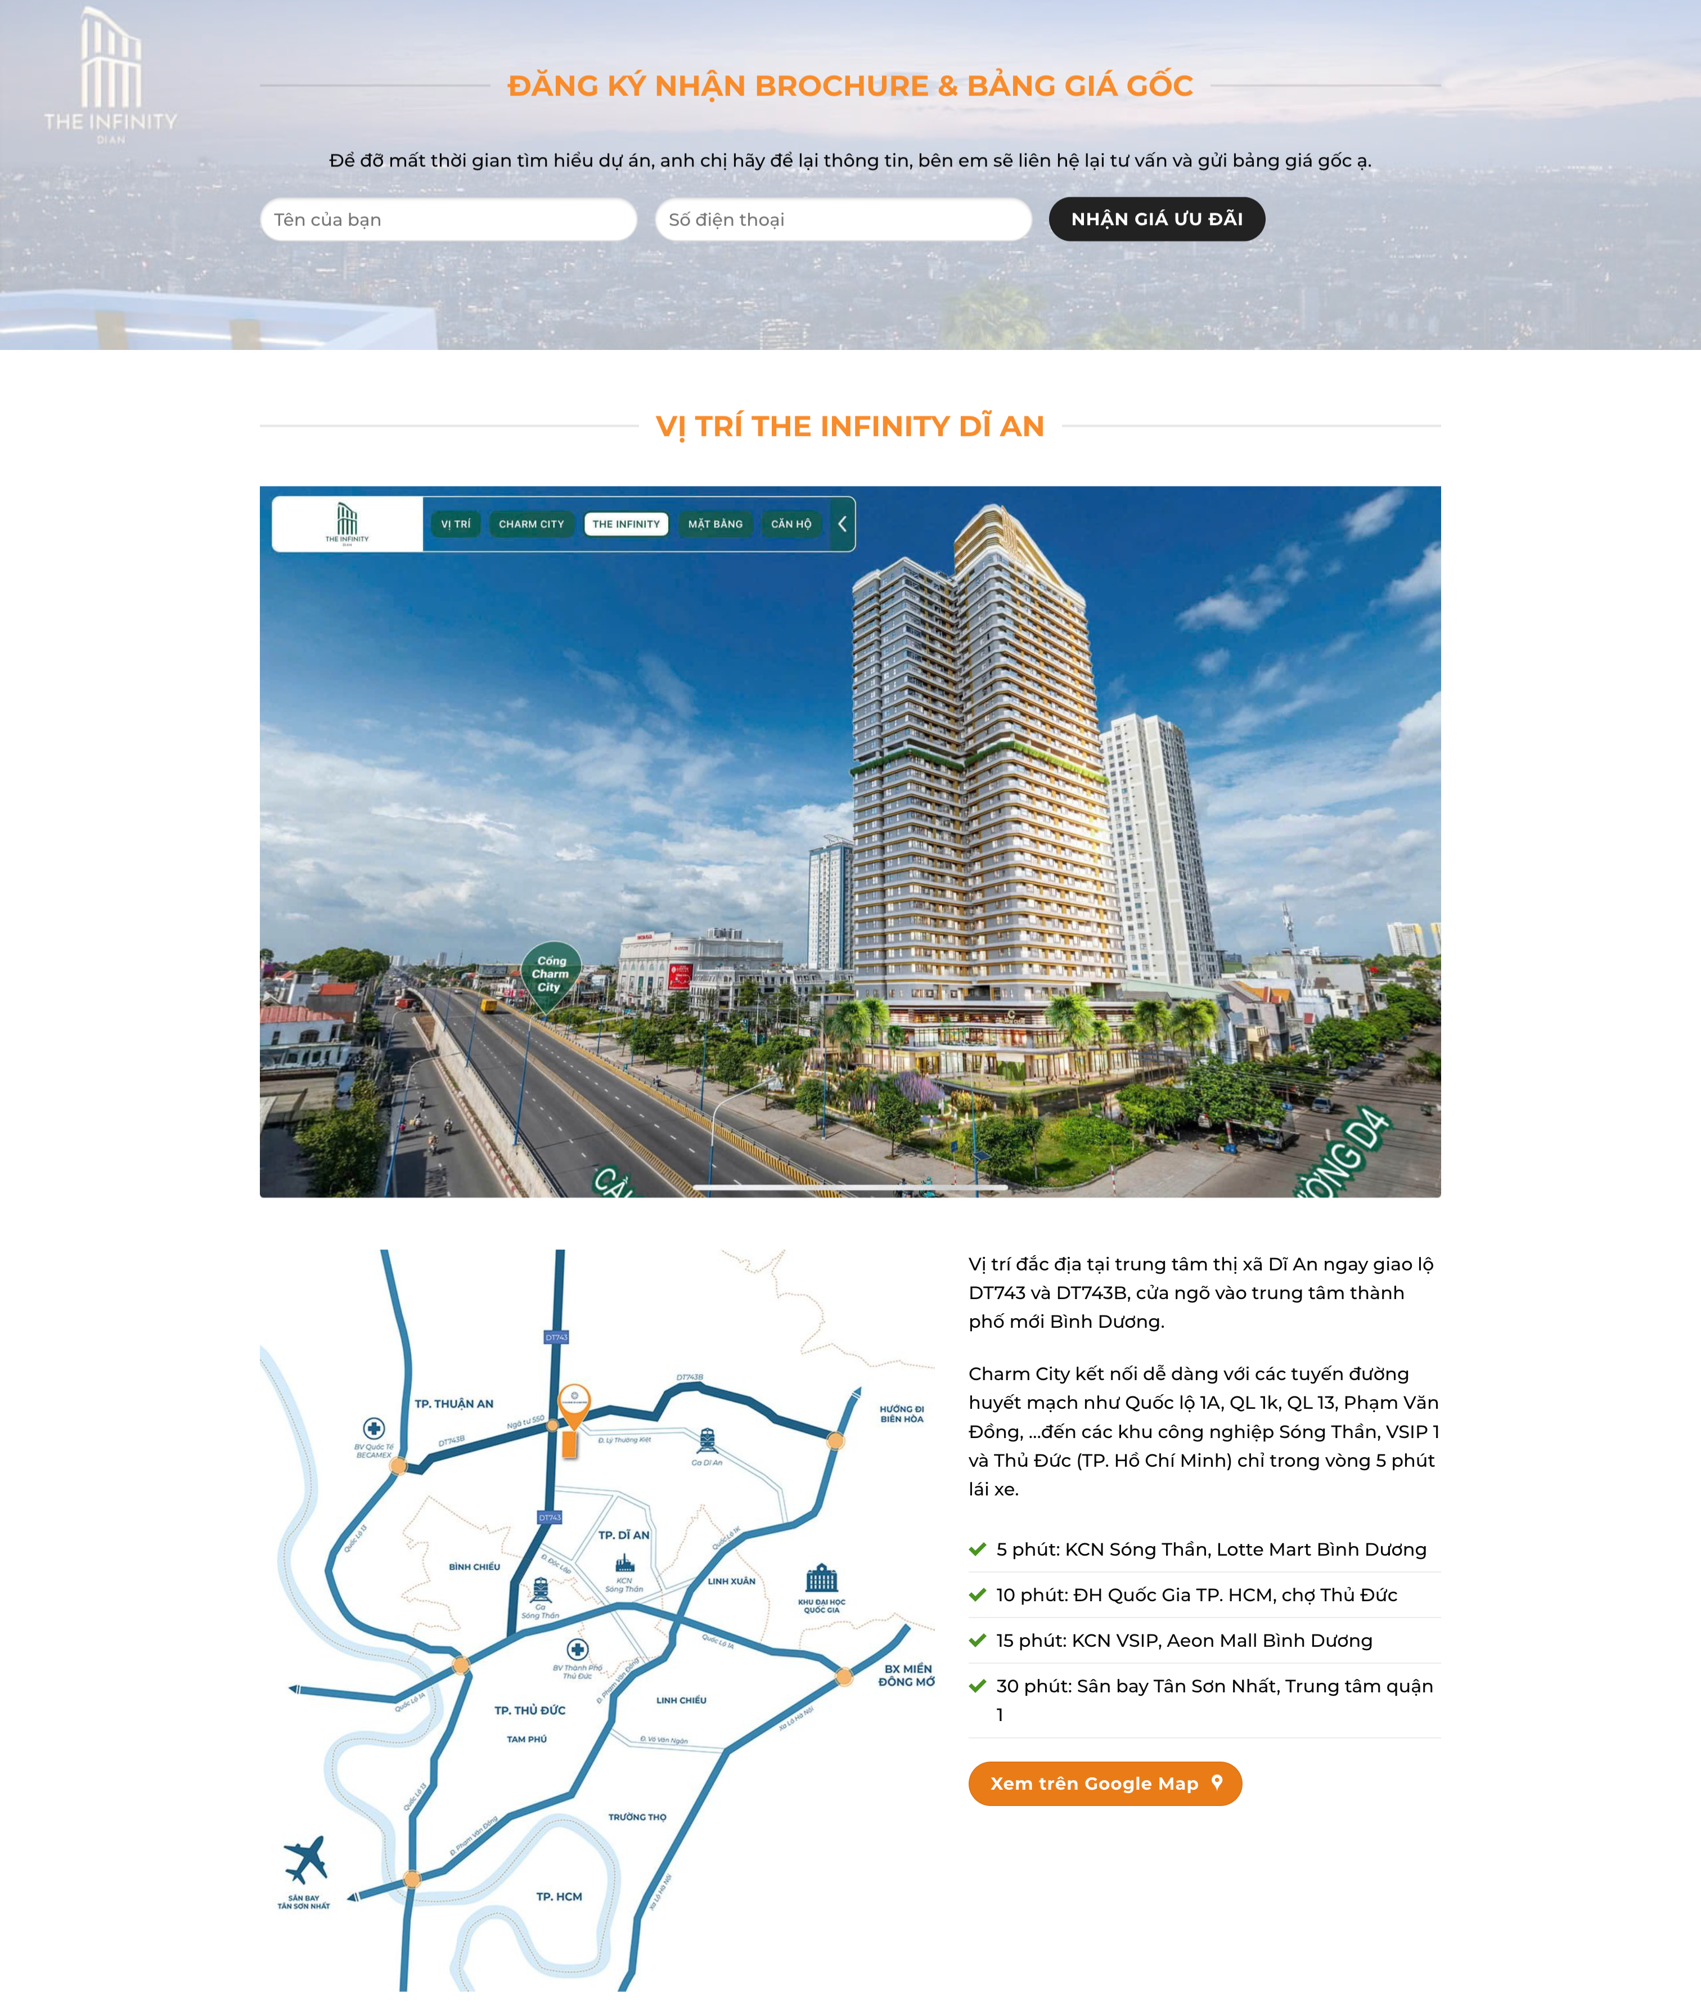1701x2008 pixels.
Task: Click the Ga Dĩ An train icon
Action: pos(708,1441)
